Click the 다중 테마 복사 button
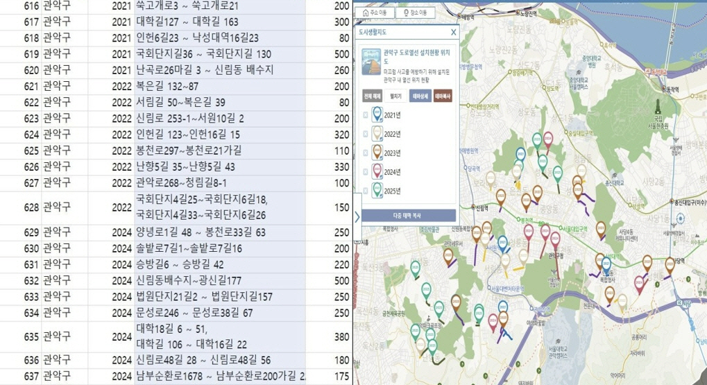This screenshot has width=707, height=385. [x=407, y=215]
